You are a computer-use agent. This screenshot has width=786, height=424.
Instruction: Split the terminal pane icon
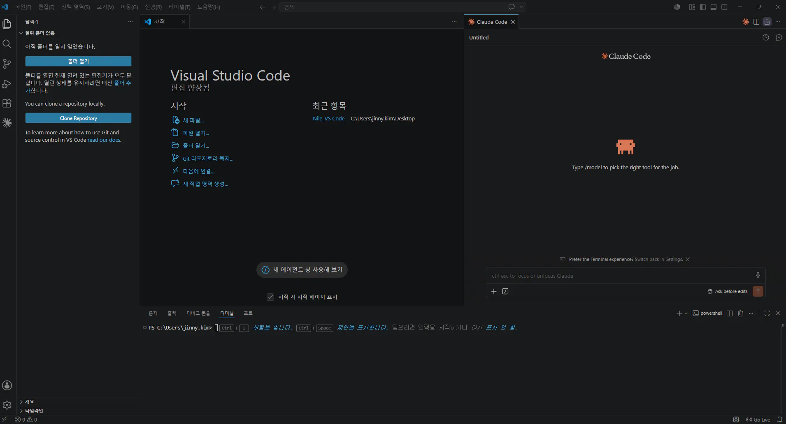tap(730, 313)
